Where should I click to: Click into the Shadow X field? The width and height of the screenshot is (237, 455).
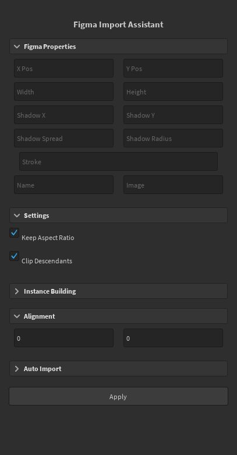tap(63, 115)
